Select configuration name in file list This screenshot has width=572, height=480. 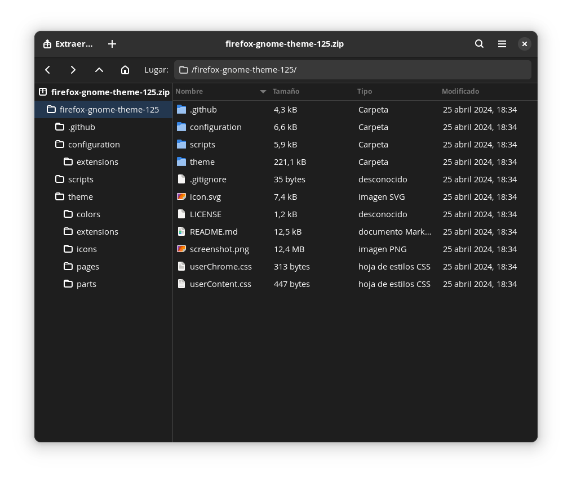[216, 127]
